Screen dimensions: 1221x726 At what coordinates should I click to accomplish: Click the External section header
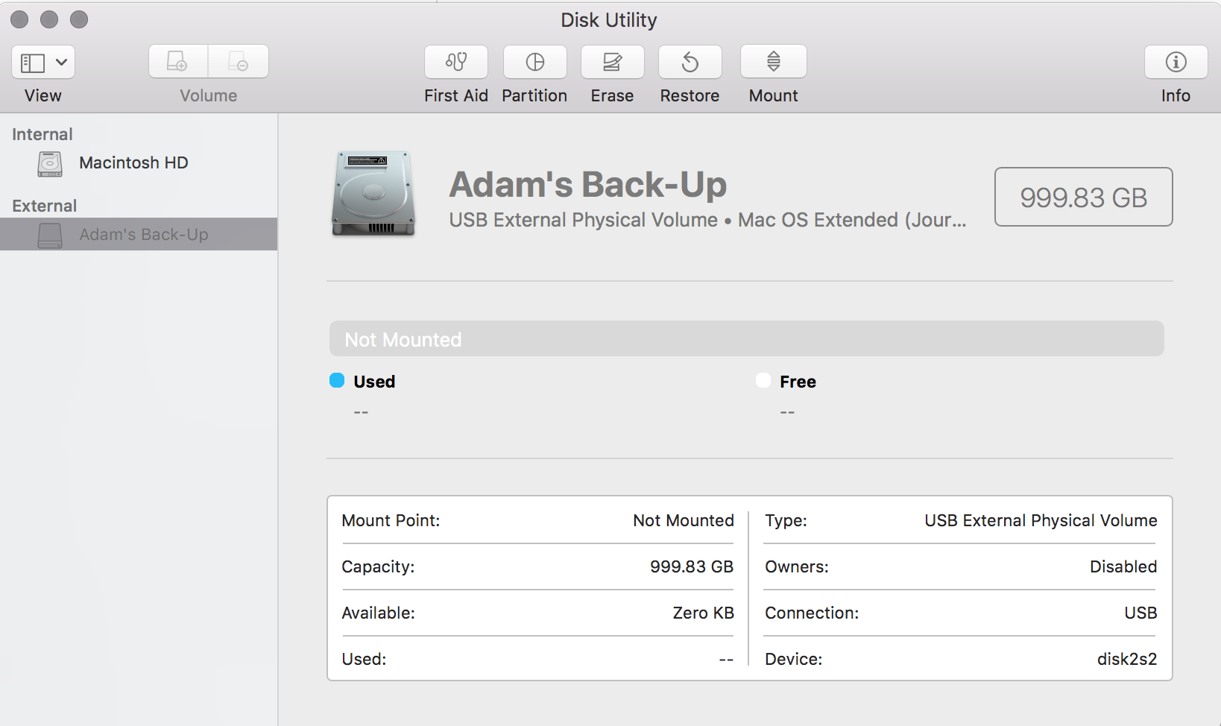tap(45, 206)
